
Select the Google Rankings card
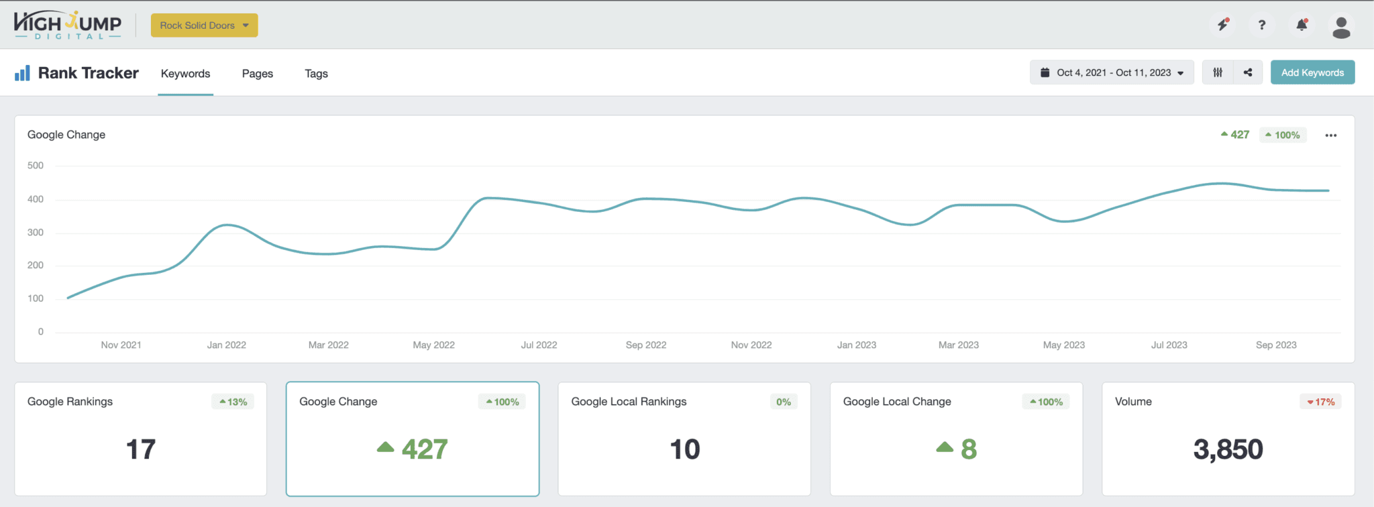tap(141, 439)
